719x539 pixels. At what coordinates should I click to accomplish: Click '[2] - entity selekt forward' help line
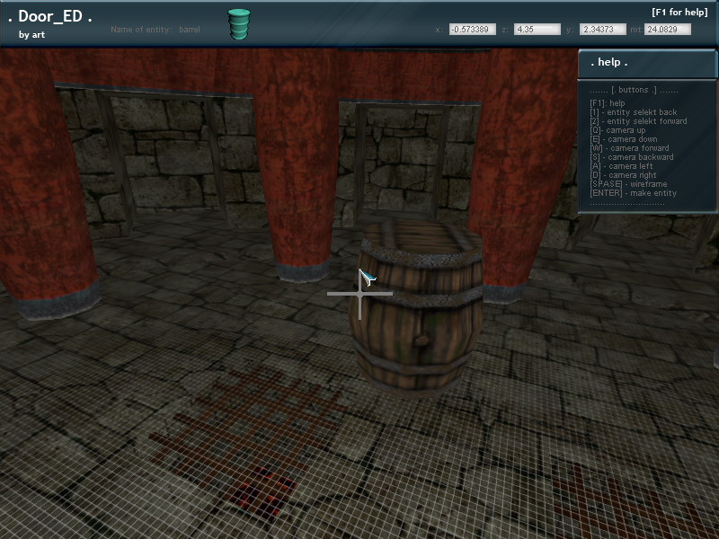tap(637, 121)
